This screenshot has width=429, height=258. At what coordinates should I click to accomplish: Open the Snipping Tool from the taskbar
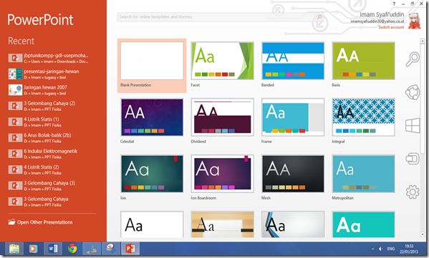pos(111,249)
